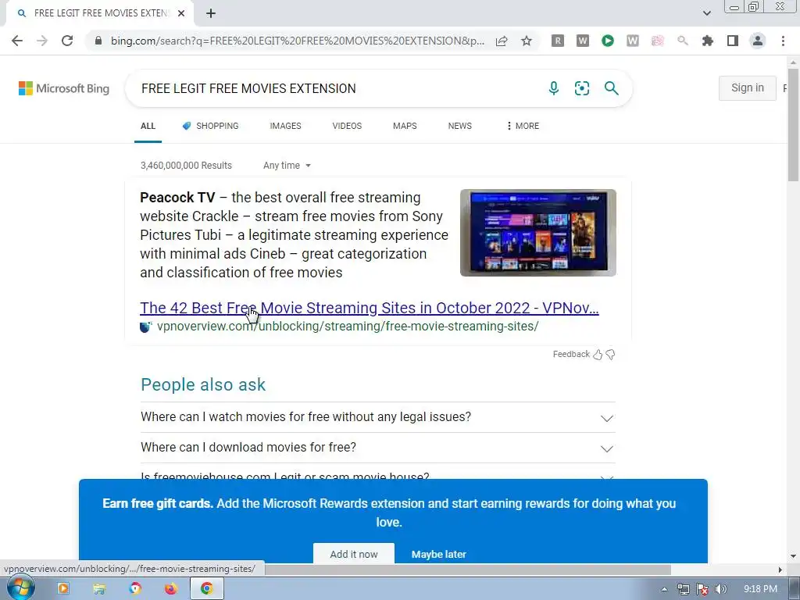Switch to the VIDEOS tab
This screenshot has width=800, height=600.
(x=347, y=126)
